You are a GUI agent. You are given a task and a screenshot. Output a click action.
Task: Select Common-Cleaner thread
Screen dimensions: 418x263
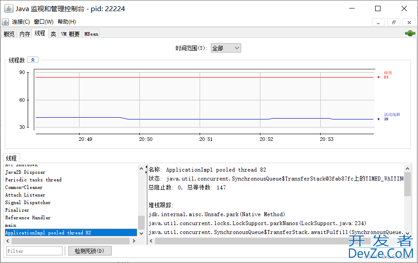pyautogui.click(x=71, y=187)
